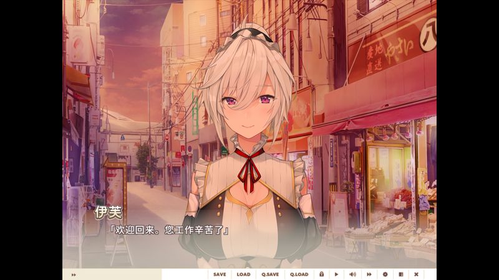The image size is (499, 280).
Task: Toggle the lock icon in the toolbar
Action: click(321, 274)
